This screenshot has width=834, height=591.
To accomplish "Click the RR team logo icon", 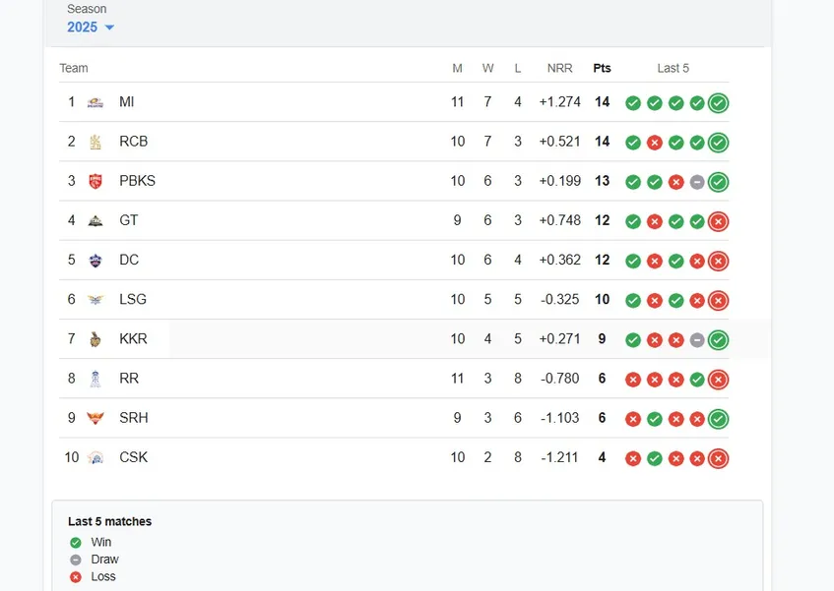I will (96, 379).
